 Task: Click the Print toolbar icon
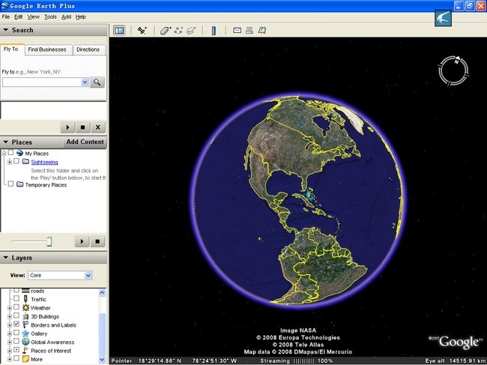tap(249, 30)
